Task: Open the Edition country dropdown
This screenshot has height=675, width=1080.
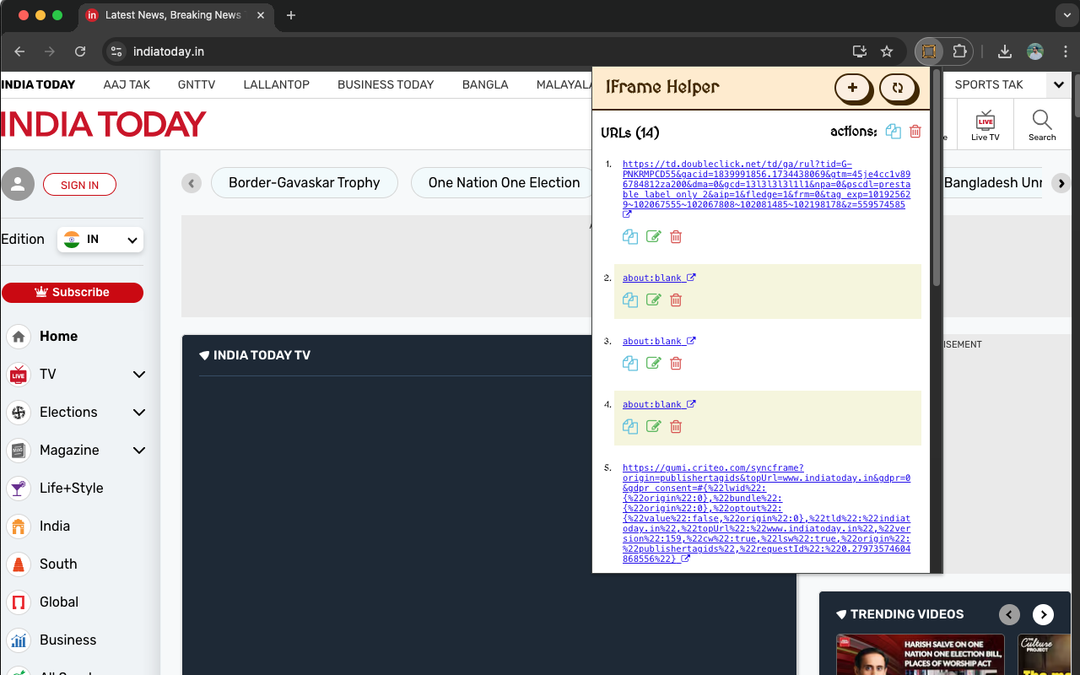Action: 100,239
